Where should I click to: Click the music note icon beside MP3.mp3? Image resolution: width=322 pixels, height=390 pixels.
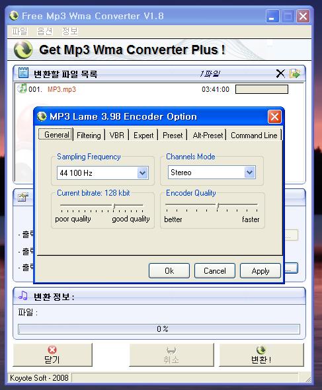point(22,89)
